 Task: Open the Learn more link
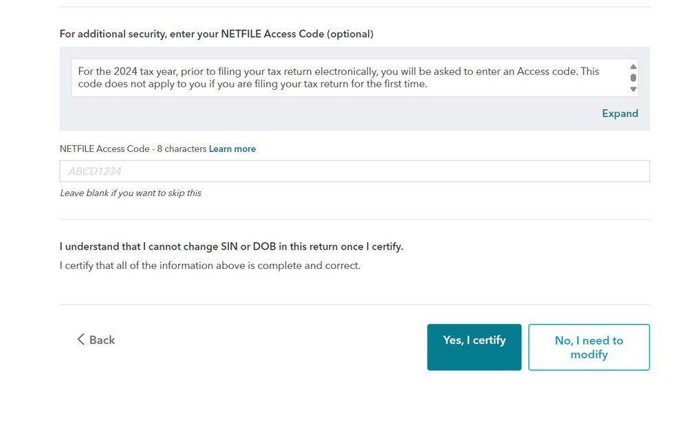click(232, 149)
